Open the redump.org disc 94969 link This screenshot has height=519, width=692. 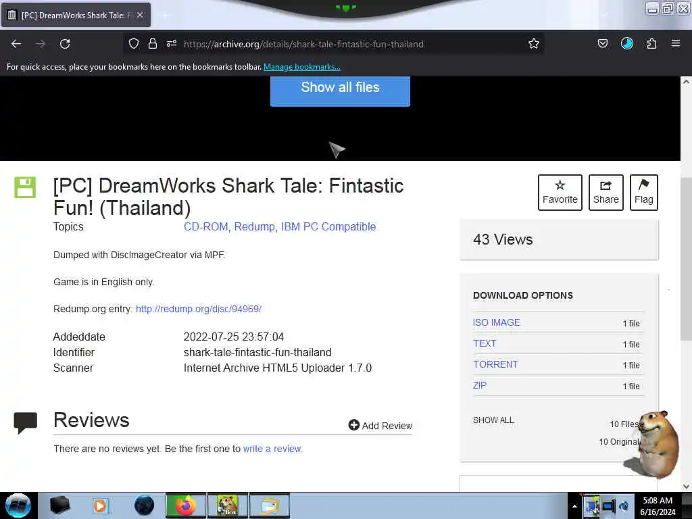coord(199,309)
